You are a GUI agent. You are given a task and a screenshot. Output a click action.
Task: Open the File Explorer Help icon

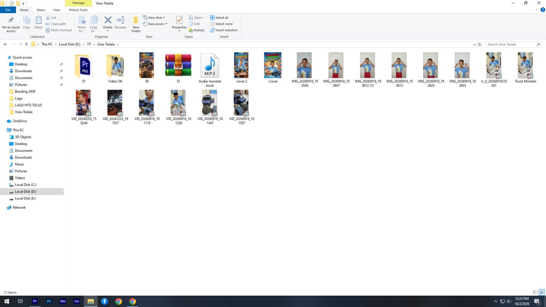tap(542, 10)
